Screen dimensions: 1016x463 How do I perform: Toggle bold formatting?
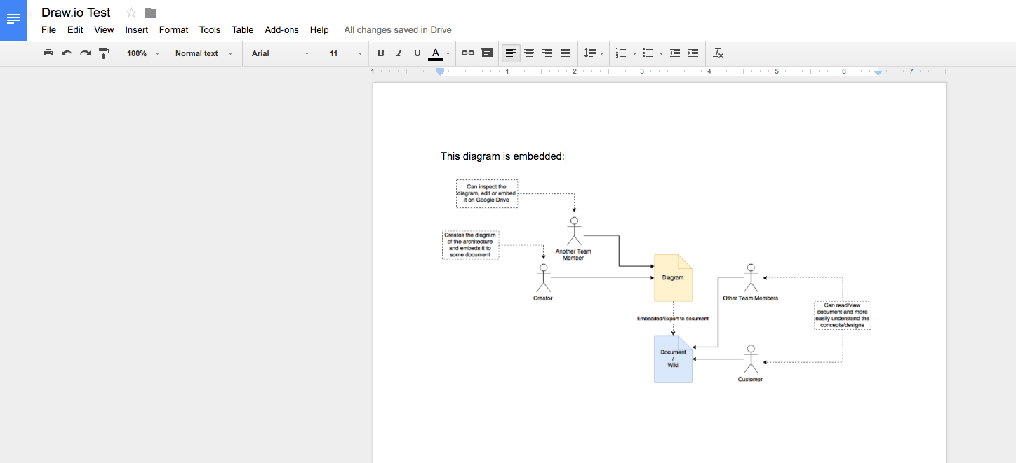tap(381, 53)
